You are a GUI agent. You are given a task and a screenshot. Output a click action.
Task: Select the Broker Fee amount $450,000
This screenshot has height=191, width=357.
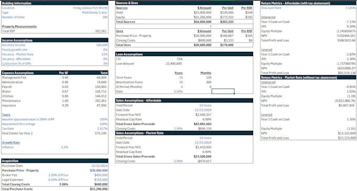coord(101,175)
